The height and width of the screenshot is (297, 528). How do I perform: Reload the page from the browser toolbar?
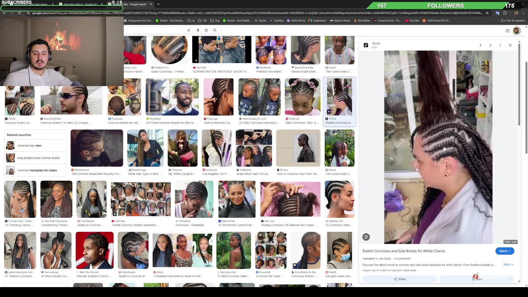point(19,13)
